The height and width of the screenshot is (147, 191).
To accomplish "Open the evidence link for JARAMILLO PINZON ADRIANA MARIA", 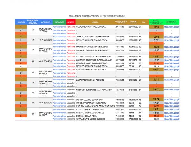I will click(172, 37).
